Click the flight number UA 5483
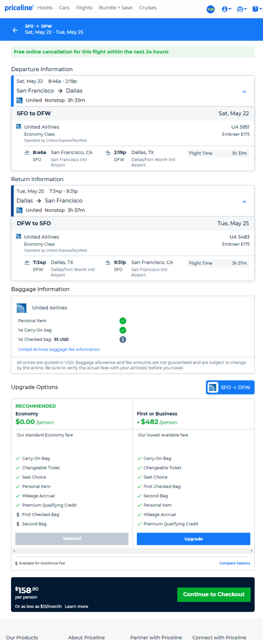The width and height of the screenshot is (263, 640). tap(239, 237)
